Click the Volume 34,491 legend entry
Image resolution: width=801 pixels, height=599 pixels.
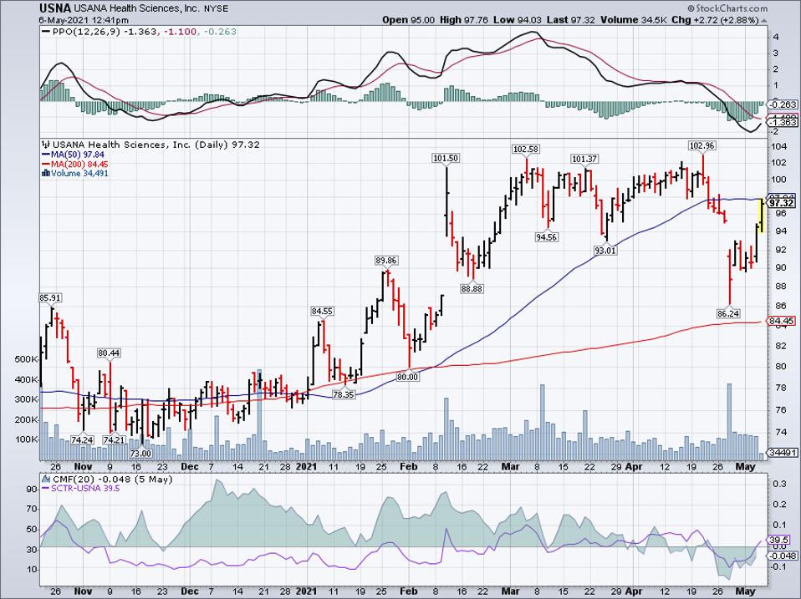click(79, 173)
